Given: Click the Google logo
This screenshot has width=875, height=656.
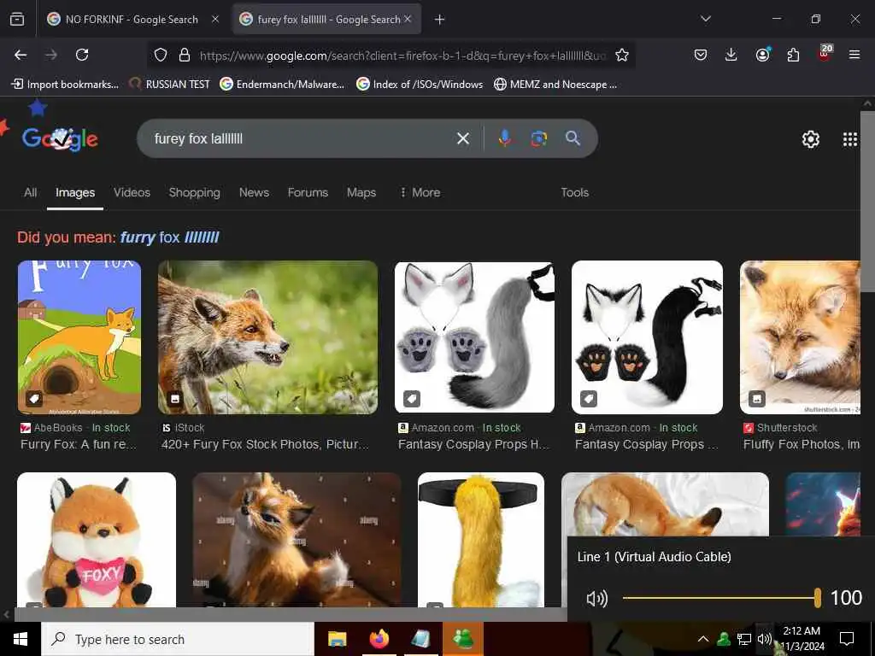Looking at the screenshot, I should pos(60,138).
